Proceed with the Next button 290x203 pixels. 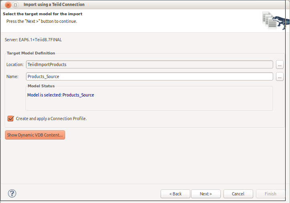pos(206,194)
